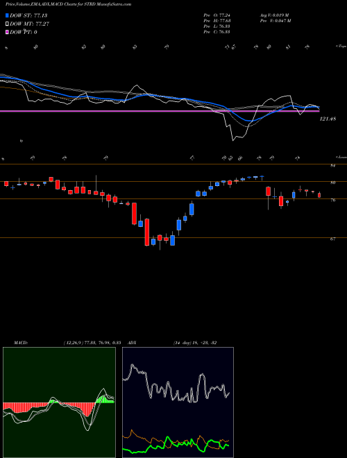Click the MACD (12,26,9) parameter values
Screen dimensions: 347x458
[x=92, y=343]
